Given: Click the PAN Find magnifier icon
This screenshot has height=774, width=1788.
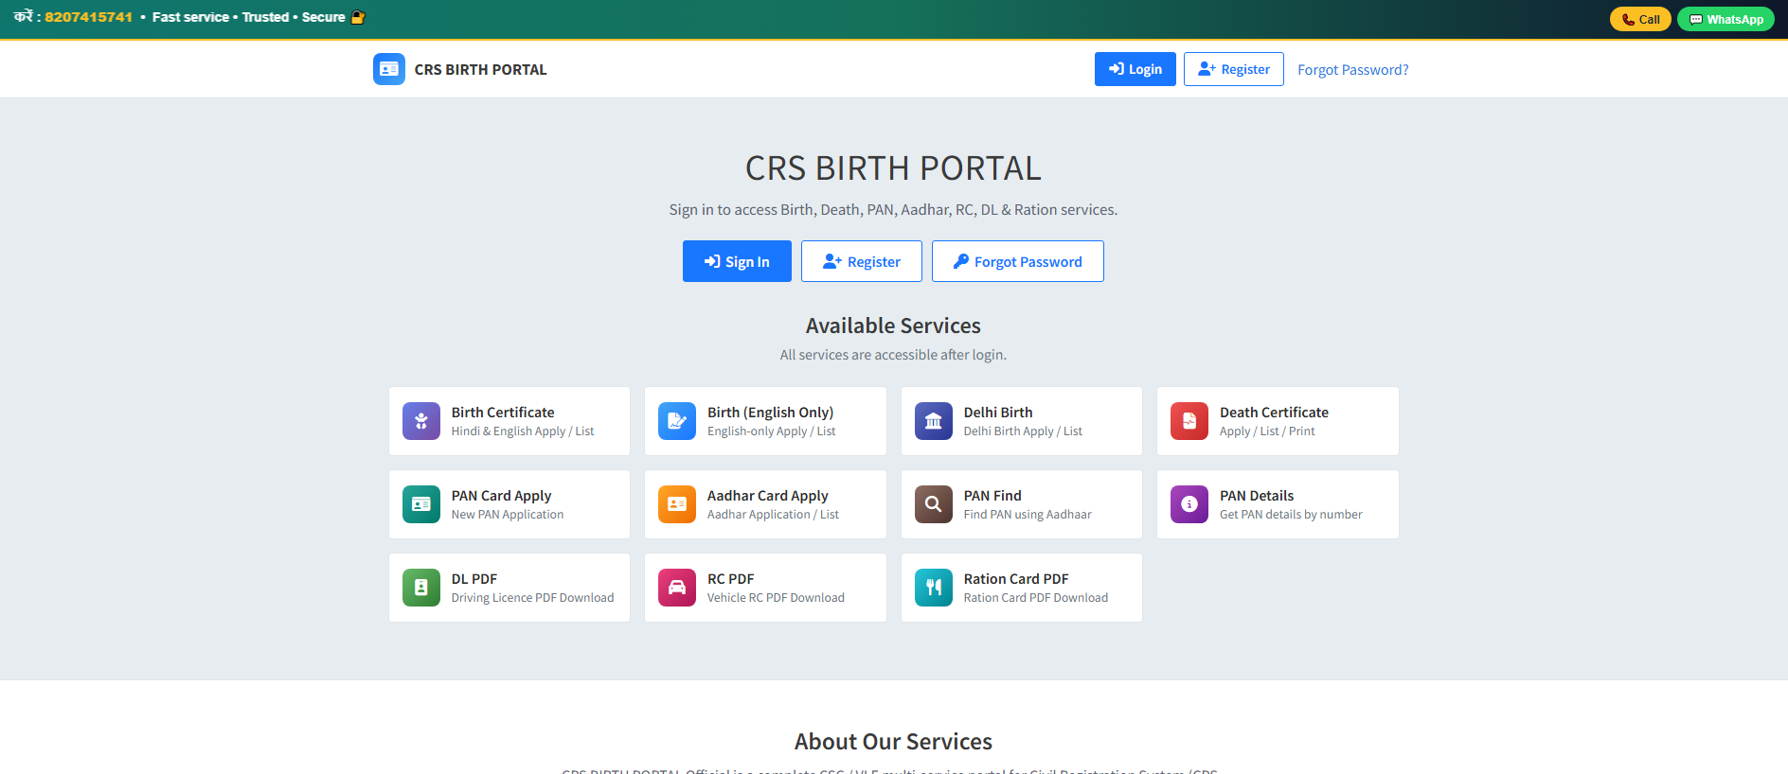Looking at the screenshot, I should click(x=934, y=504).
